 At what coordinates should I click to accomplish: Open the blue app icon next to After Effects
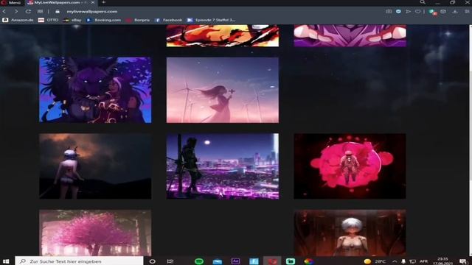click(x=254, y=261)
